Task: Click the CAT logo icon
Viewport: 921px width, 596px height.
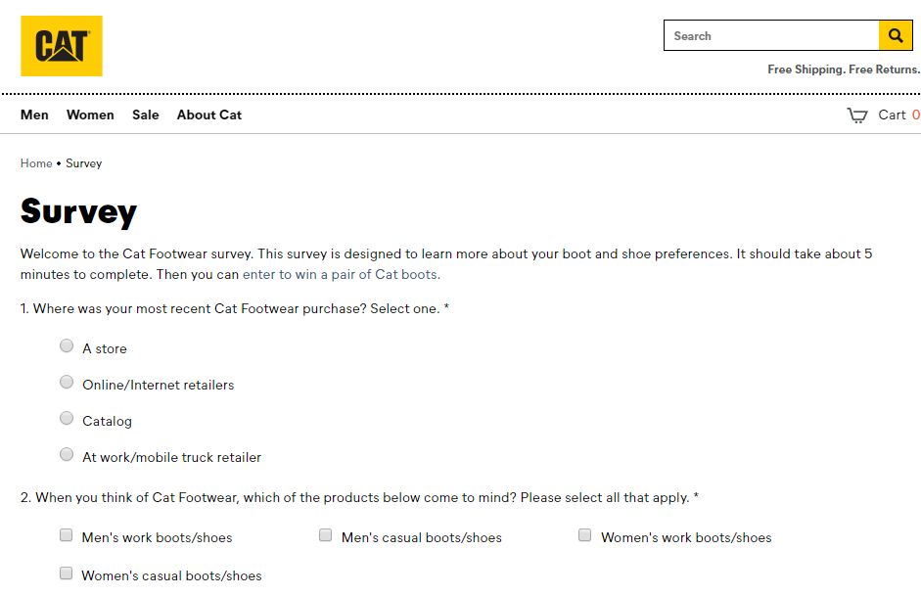Action: pyautogui.click(x=62, y=46)
